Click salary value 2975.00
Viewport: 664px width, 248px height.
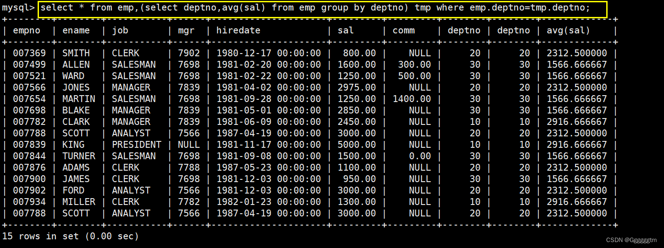click(x=357, y=87)
